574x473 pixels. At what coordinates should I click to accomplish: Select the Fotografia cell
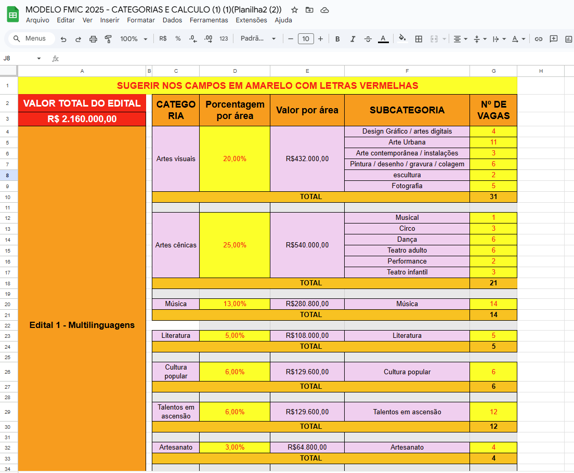coord(407,186)
